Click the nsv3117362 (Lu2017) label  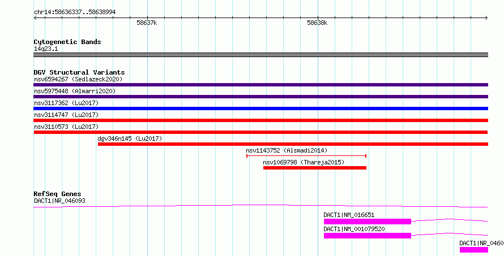click(66, 103)
